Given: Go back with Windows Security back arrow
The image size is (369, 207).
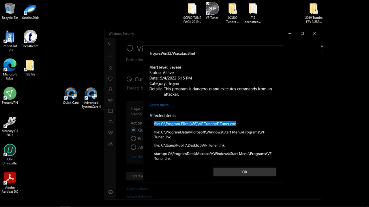Looking at the screenshot, I should point(110,43).
